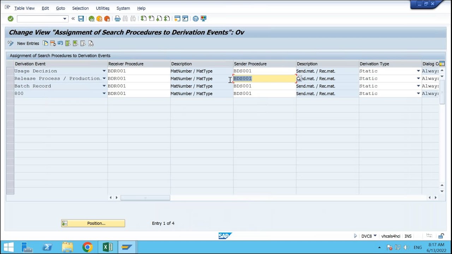Select row selector for Usage Decision
This screenshot has width=452, height=254.
(10, 71)
